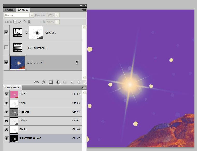
Task: Hide the PANTONE 814 C spot channel
Action: (6, 138)
